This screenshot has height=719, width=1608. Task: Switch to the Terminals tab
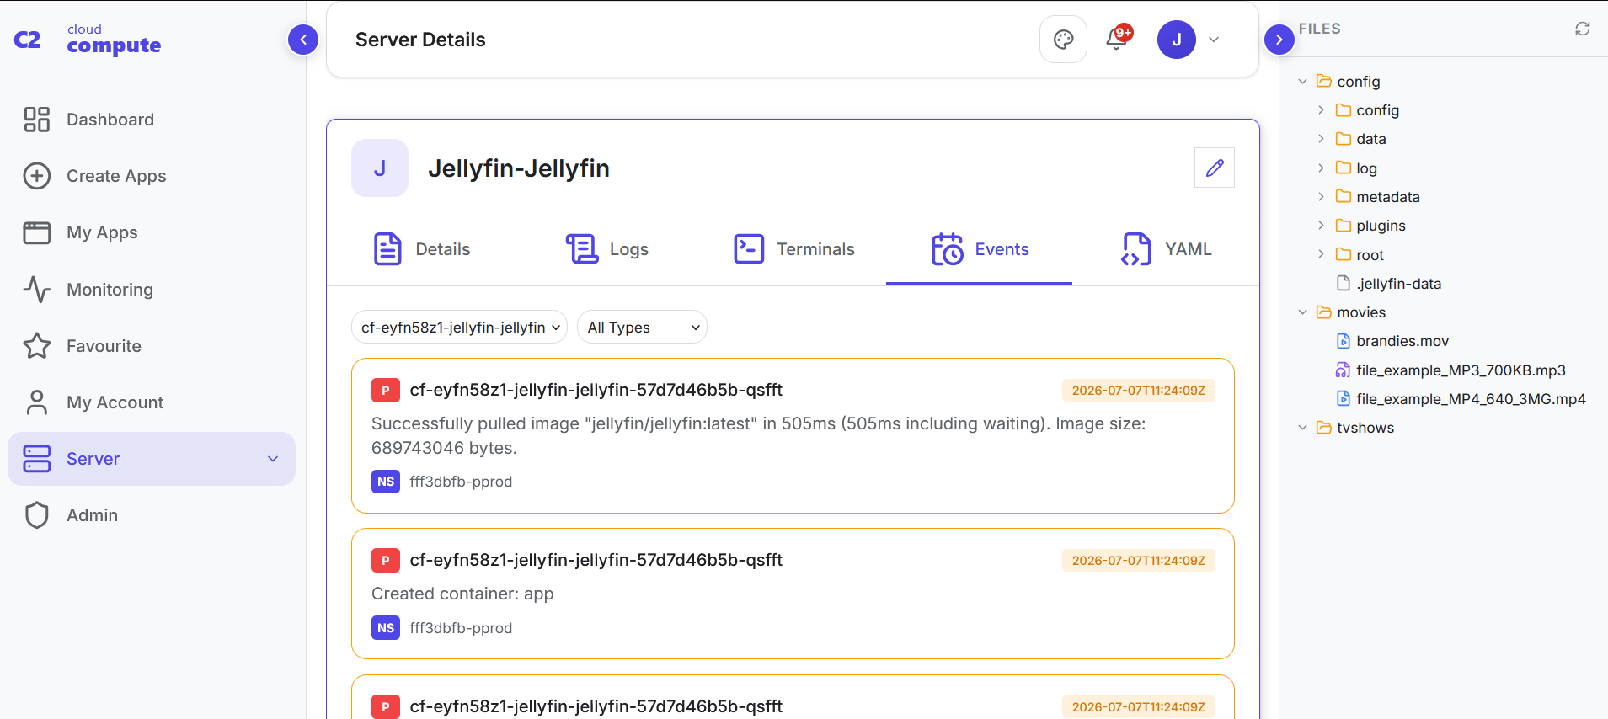(793, 249)
